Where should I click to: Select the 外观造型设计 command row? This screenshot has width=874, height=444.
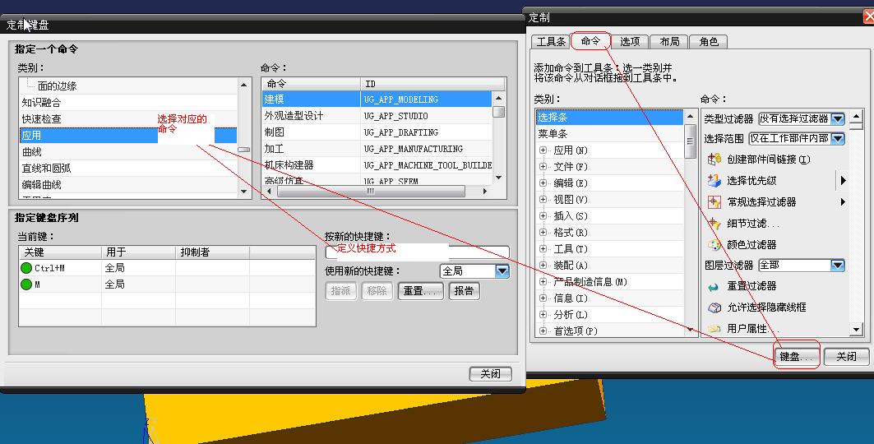click(x=377, y=116)
